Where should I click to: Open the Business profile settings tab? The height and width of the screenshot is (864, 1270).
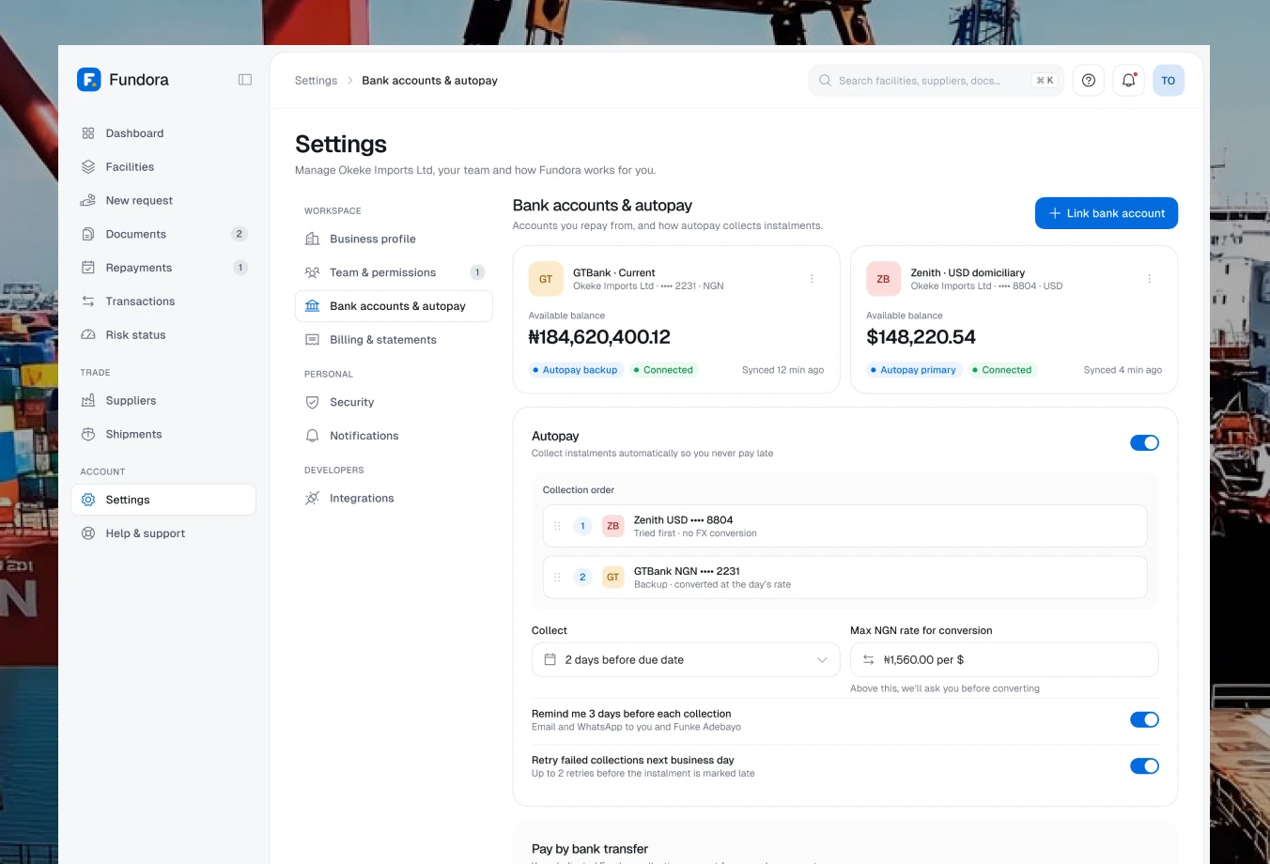tap(394, 239)
